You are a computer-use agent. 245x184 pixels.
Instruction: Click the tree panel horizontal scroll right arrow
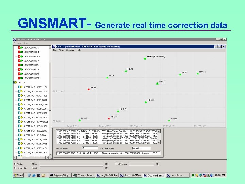(47, 158)
